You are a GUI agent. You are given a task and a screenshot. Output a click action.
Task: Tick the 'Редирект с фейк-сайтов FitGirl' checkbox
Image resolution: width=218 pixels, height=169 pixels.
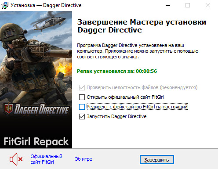82,107
